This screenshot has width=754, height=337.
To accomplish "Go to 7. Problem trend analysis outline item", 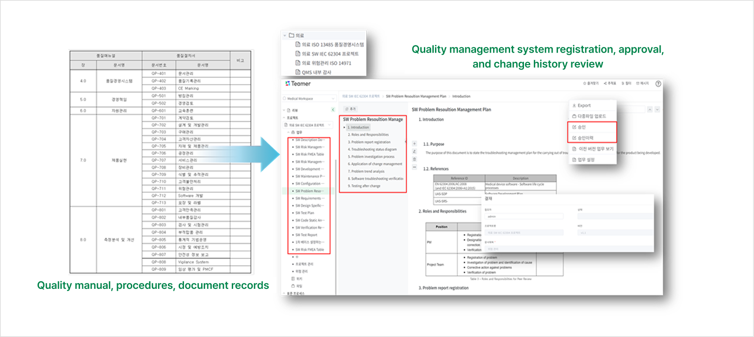I will [366, 171].
